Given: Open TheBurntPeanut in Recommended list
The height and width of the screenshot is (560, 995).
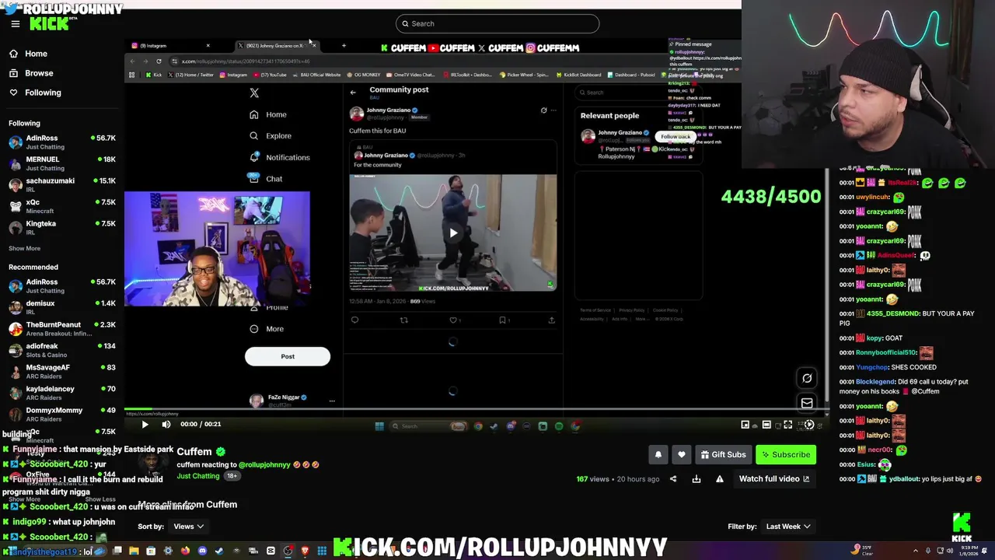Looking at the screenshot, I should tap(62, 329).
